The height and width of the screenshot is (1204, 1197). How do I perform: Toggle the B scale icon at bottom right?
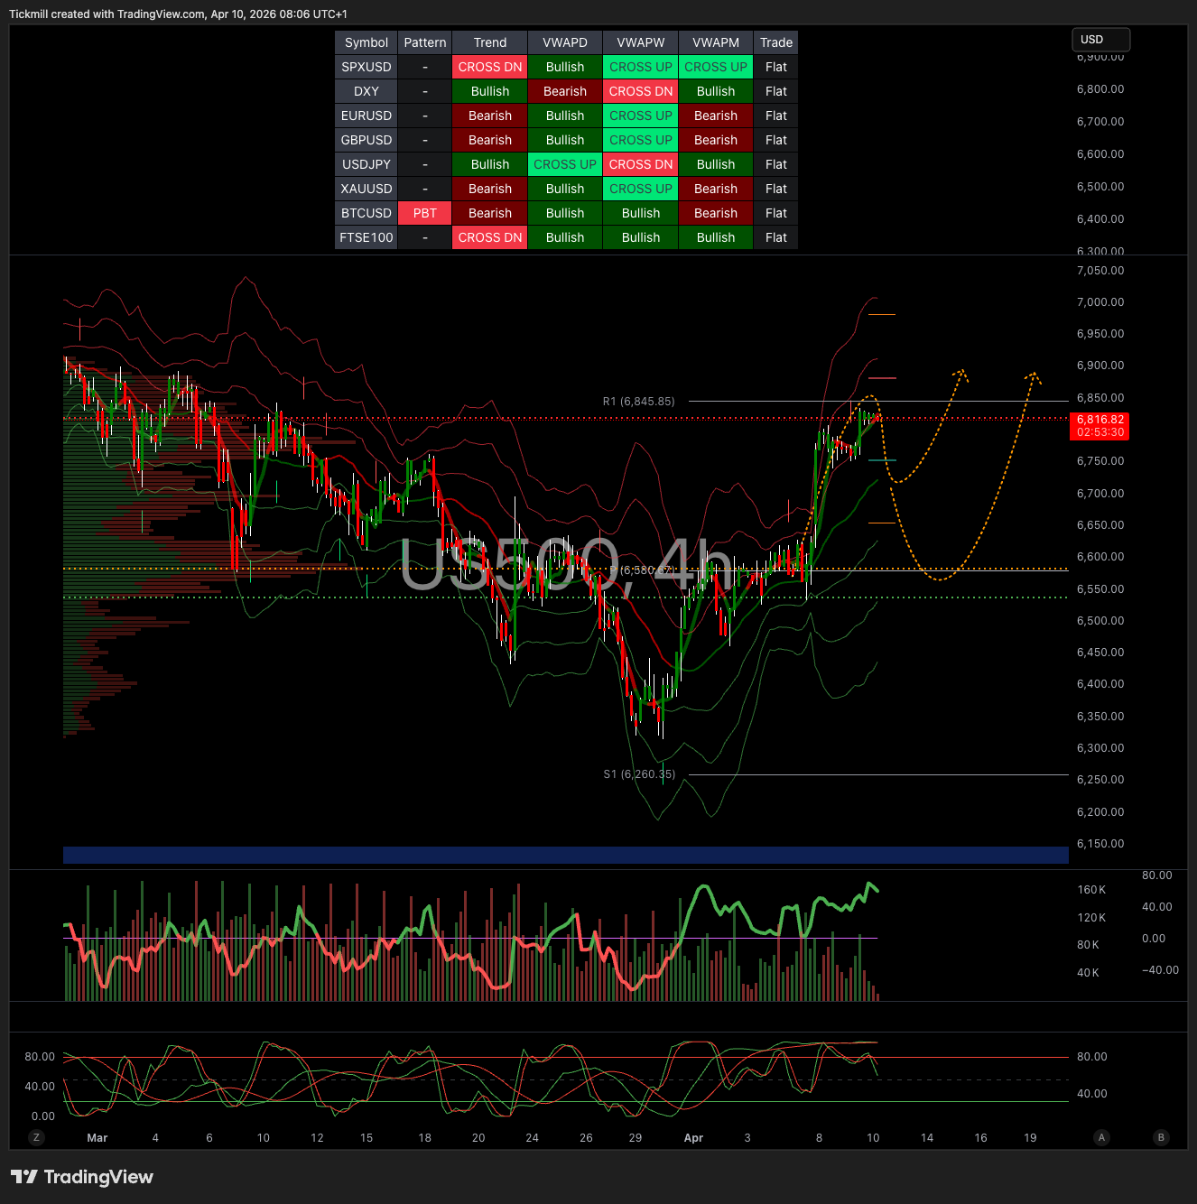coord(1161,1137)
